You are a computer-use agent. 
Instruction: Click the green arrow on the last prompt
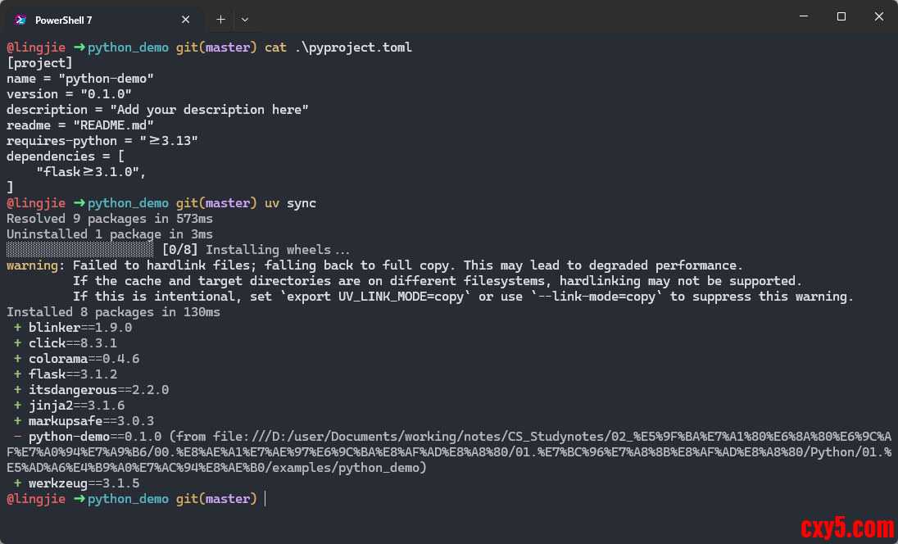[79, 499]
